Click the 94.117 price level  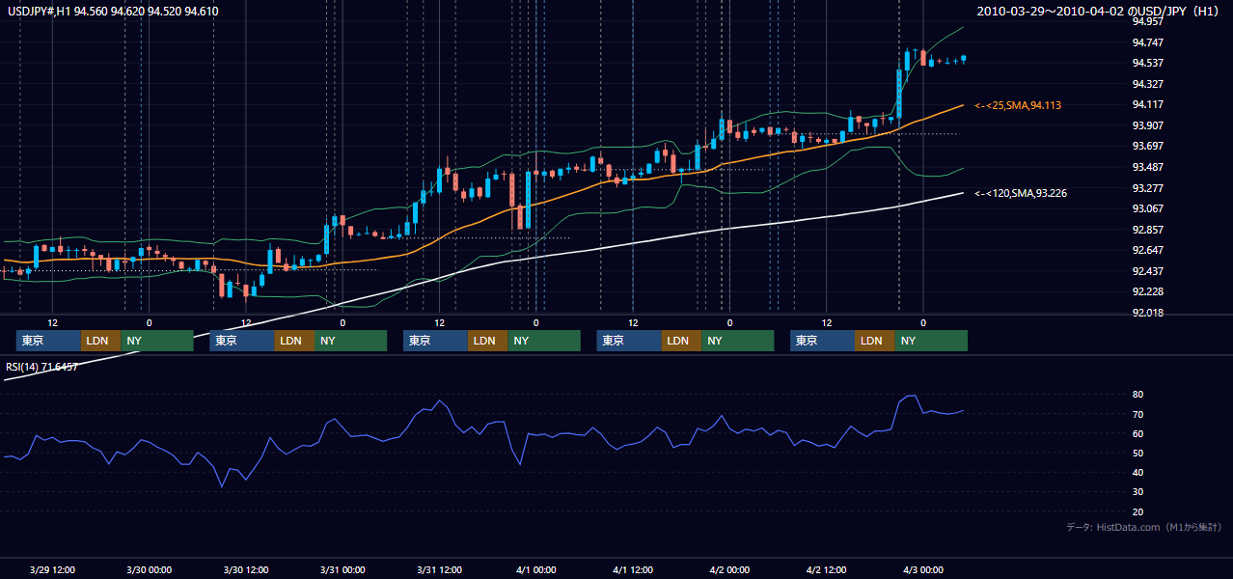[1146, 105]
